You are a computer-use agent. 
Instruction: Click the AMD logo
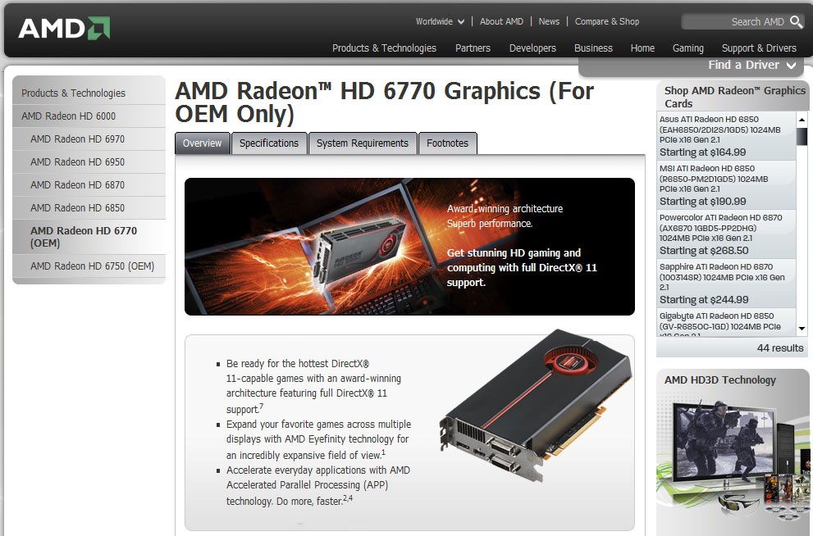click(x=64, y=28)
